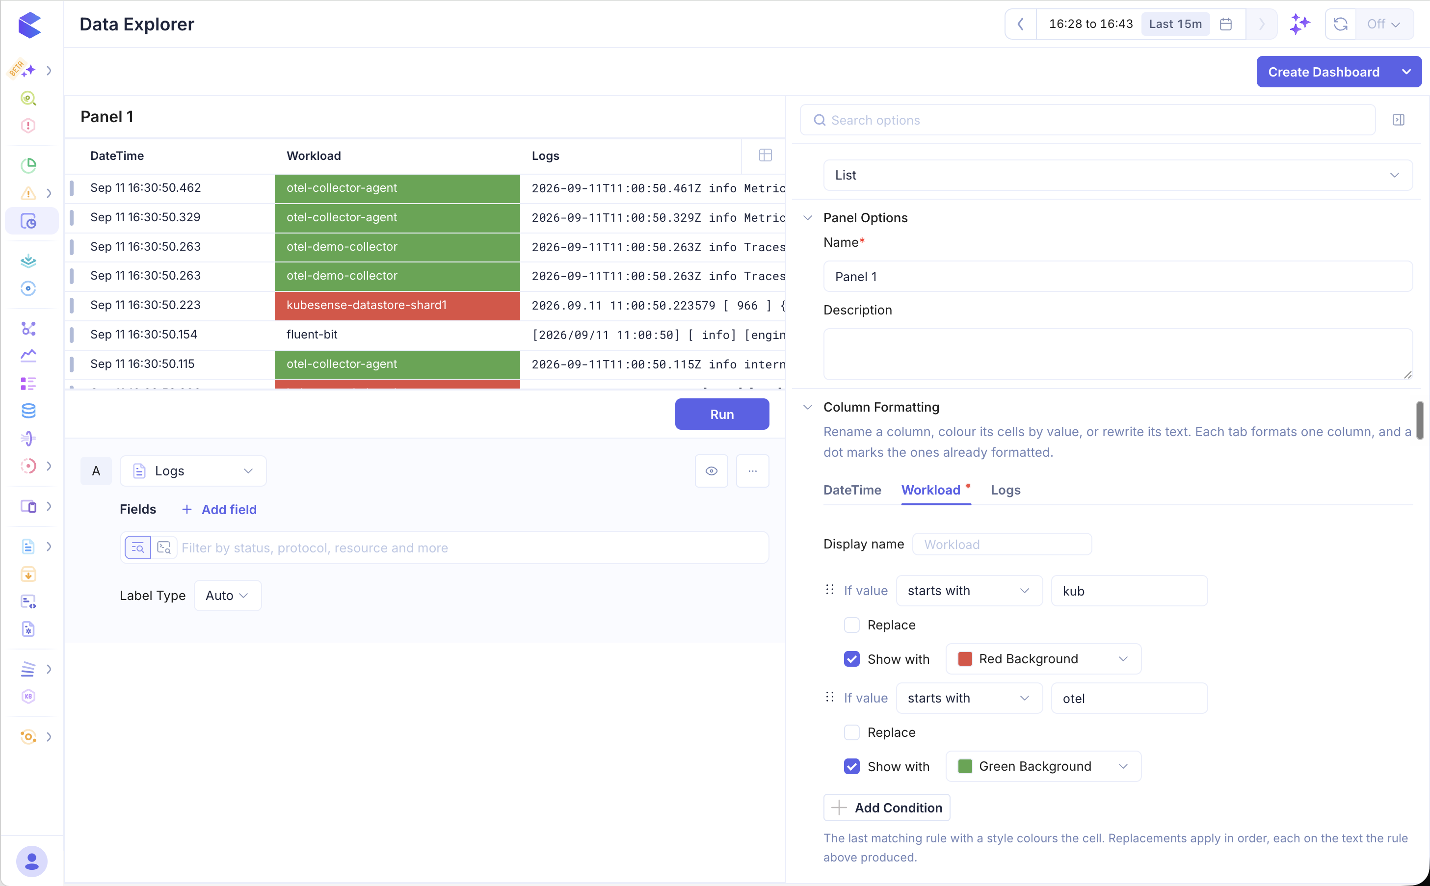This screenshot has height=886, width=1430.
Task: Check Replace for the kub rule
Action: tap(851, 625)
